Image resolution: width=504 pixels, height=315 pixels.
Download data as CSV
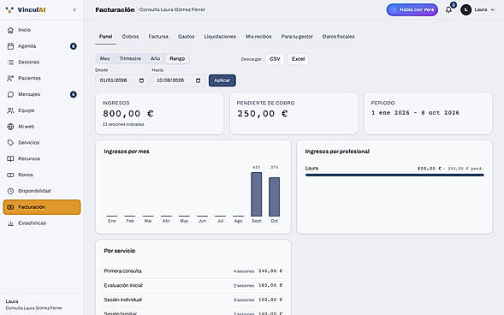(x=275, y=59)
